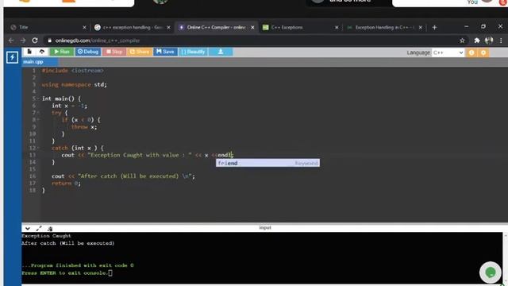Switch to Exception Handling in C++ tab
This screenshot has width=508, height=286.
tap(384, 28)
